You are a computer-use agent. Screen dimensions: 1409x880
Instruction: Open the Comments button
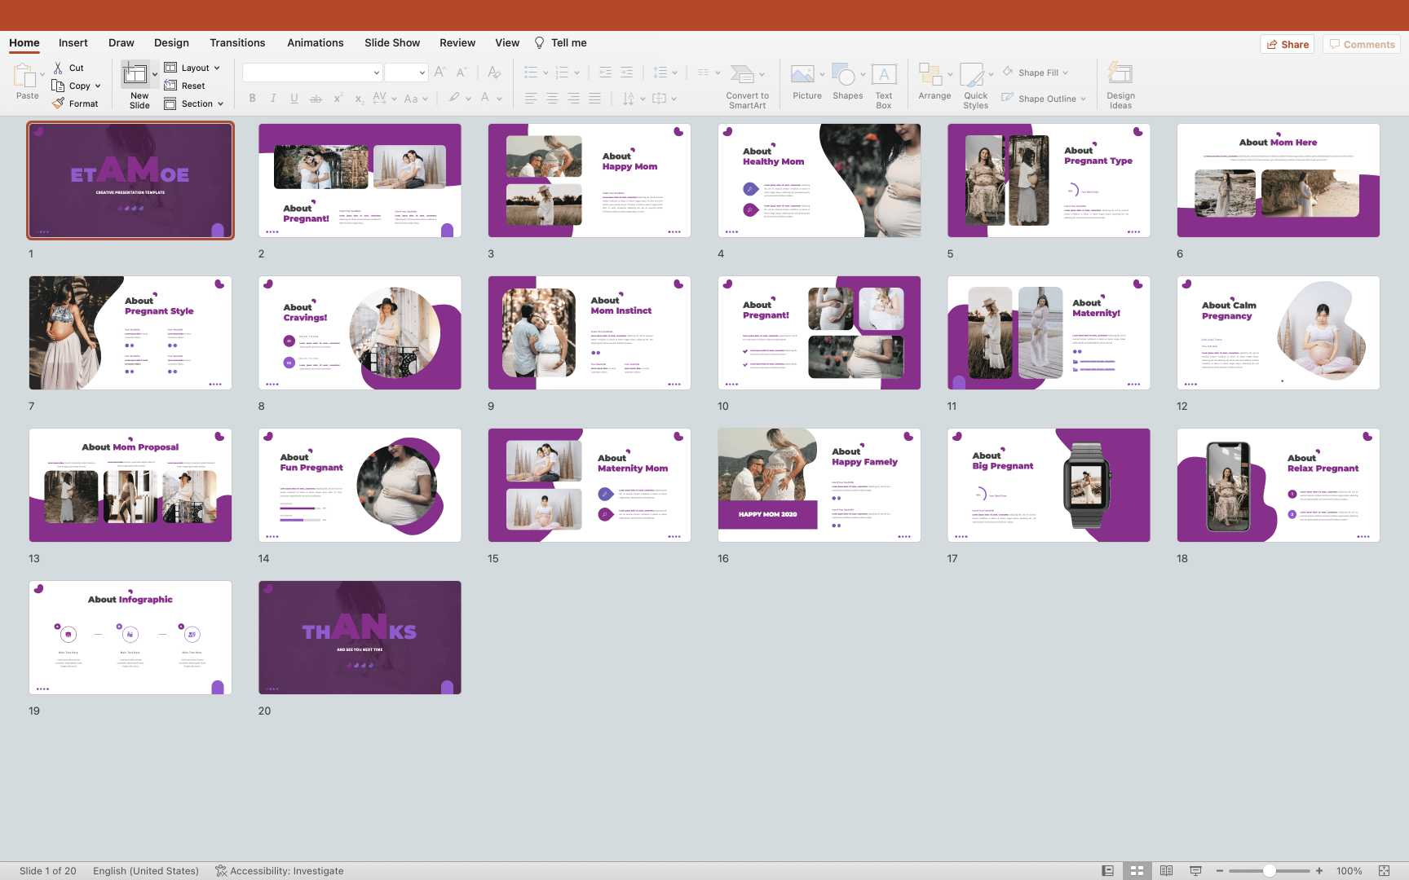tap(1362, 44)
